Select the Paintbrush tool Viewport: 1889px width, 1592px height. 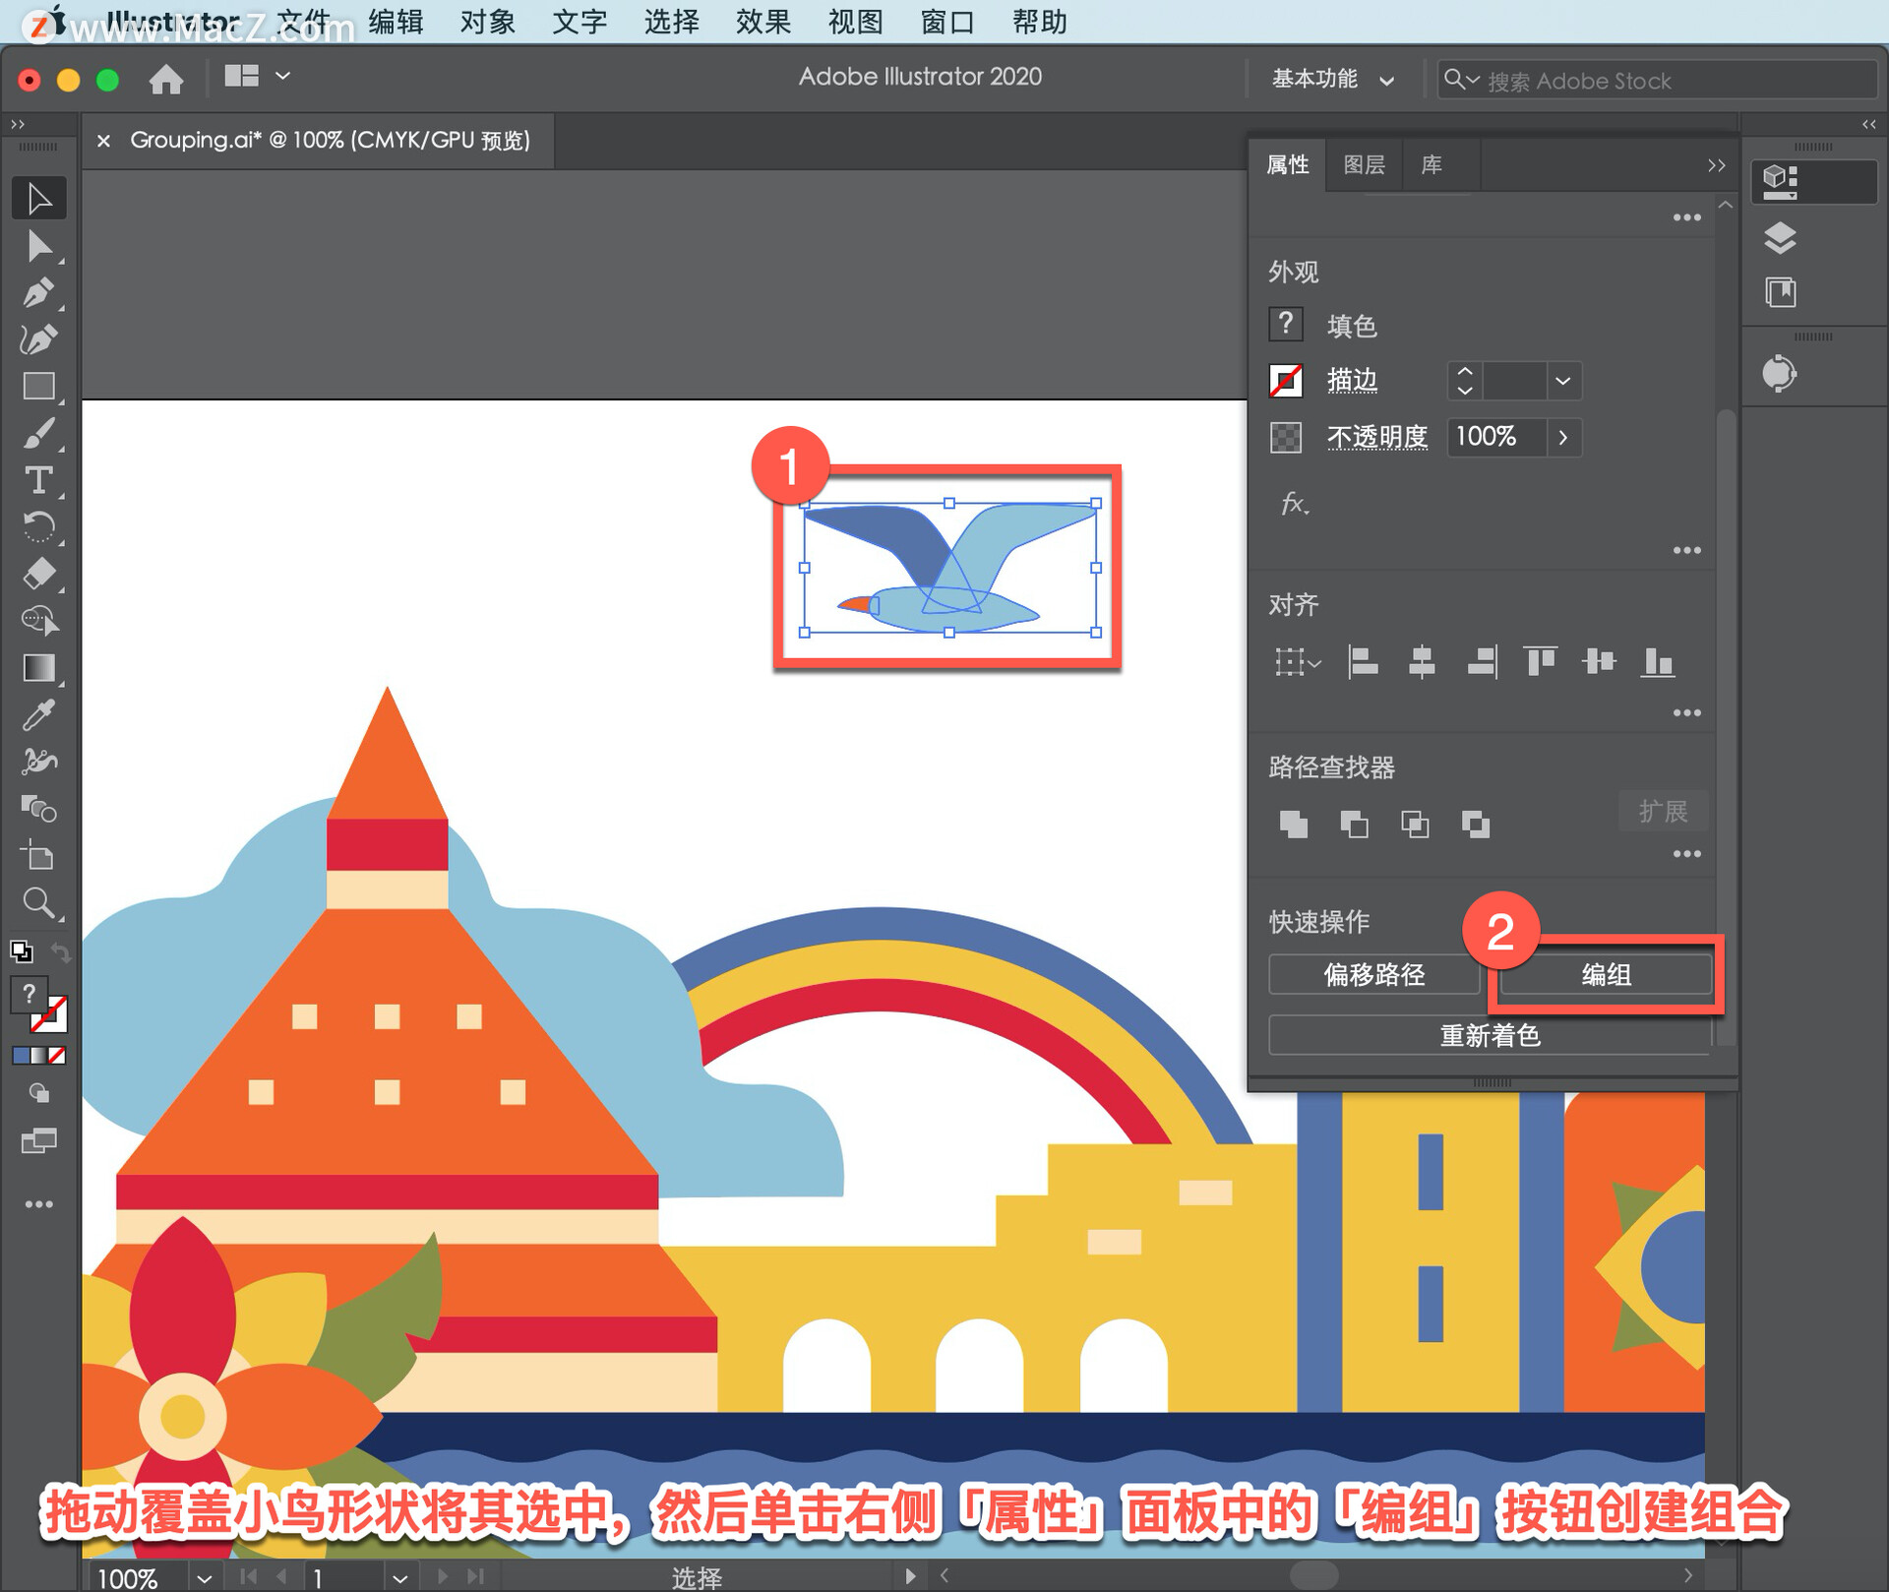click(x=39, y=433)
